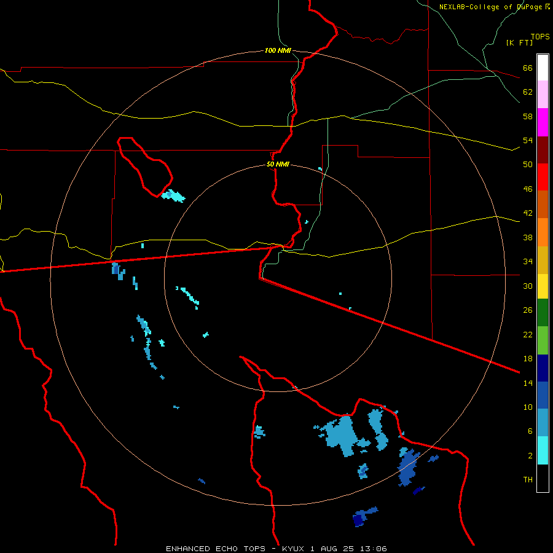Click the dark navy echo at the map bottom
Screen dimensions: 553x553
point(359,519)
